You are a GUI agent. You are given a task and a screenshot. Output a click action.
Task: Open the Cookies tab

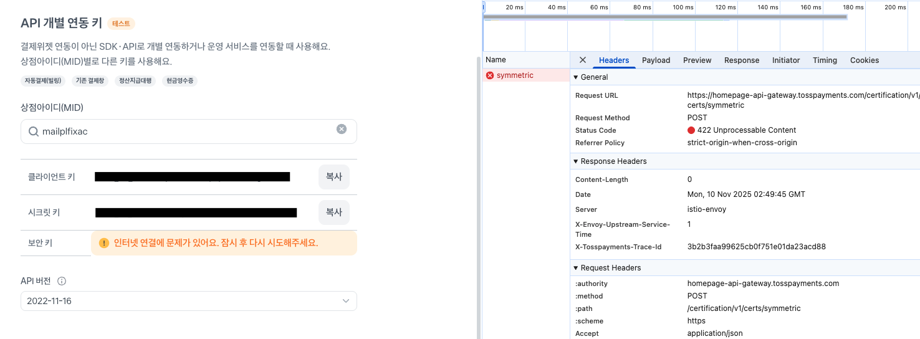[x=865, y=60]
